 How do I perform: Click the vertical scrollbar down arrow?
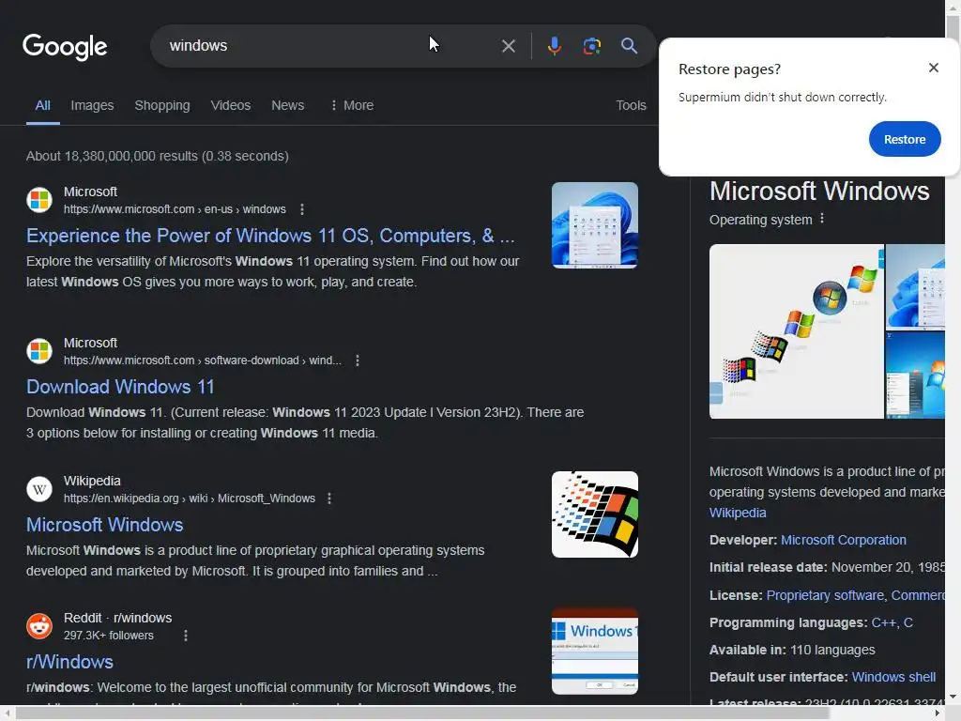(x=953, y=698)
